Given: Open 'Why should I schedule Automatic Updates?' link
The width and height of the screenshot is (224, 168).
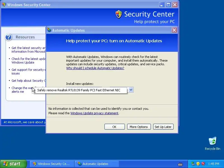Looking at the screenshot, I should pos(95,68).
